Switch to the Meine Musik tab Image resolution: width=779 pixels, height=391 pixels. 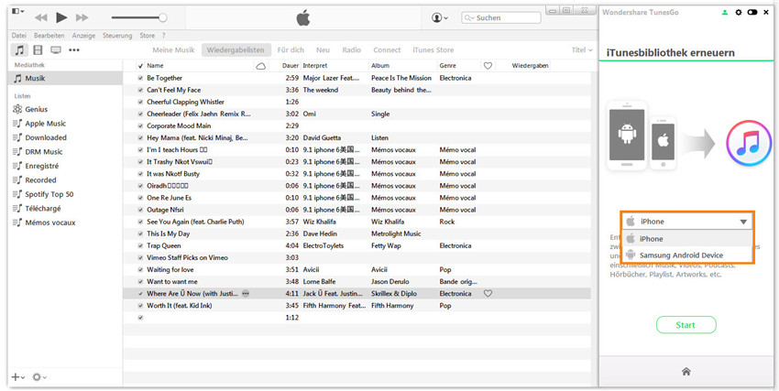[x=173, y=50]
